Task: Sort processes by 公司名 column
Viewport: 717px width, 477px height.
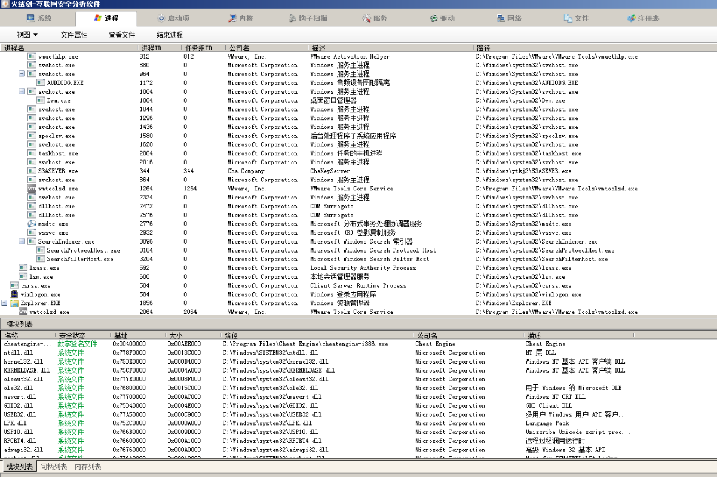Action: point(266,48)
